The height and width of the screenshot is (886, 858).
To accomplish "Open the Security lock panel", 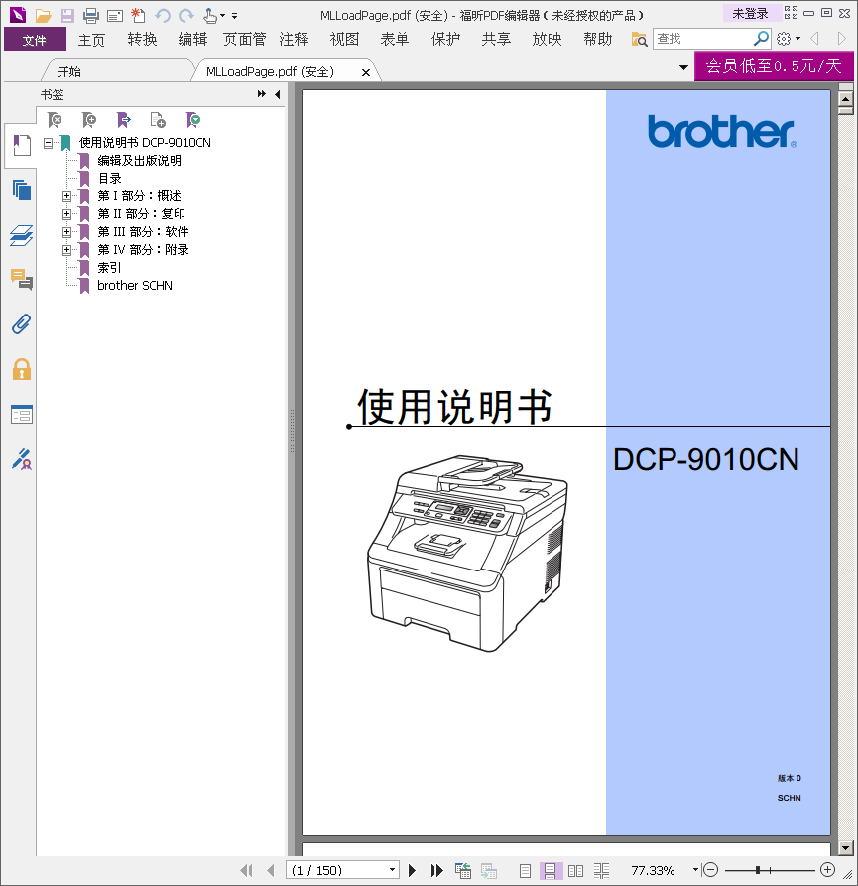I will coord(22,369).
